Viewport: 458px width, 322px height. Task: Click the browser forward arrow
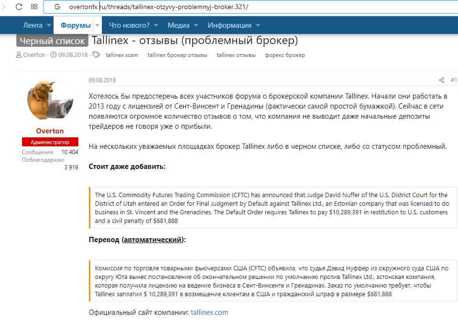[3, 6]
